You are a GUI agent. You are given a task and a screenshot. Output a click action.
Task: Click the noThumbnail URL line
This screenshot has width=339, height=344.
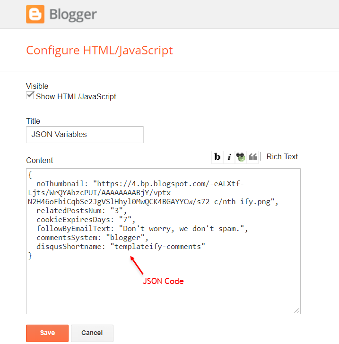point(140,184)
